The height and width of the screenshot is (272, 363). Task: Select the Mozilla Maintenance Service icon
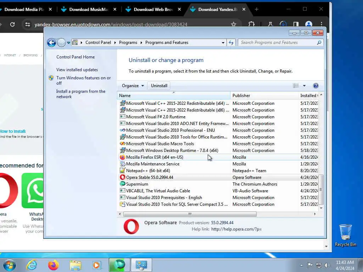tap(122, 164)
